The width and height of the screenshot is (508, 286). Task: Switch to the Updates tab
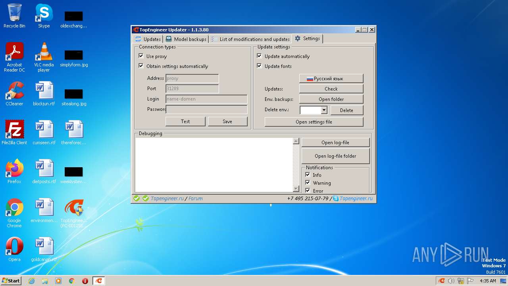(x=148, y=39)
